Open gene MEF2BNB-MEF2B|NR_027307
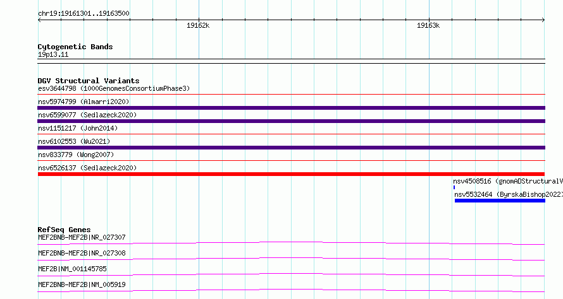 pyautogui.click(x=82, y=237)
